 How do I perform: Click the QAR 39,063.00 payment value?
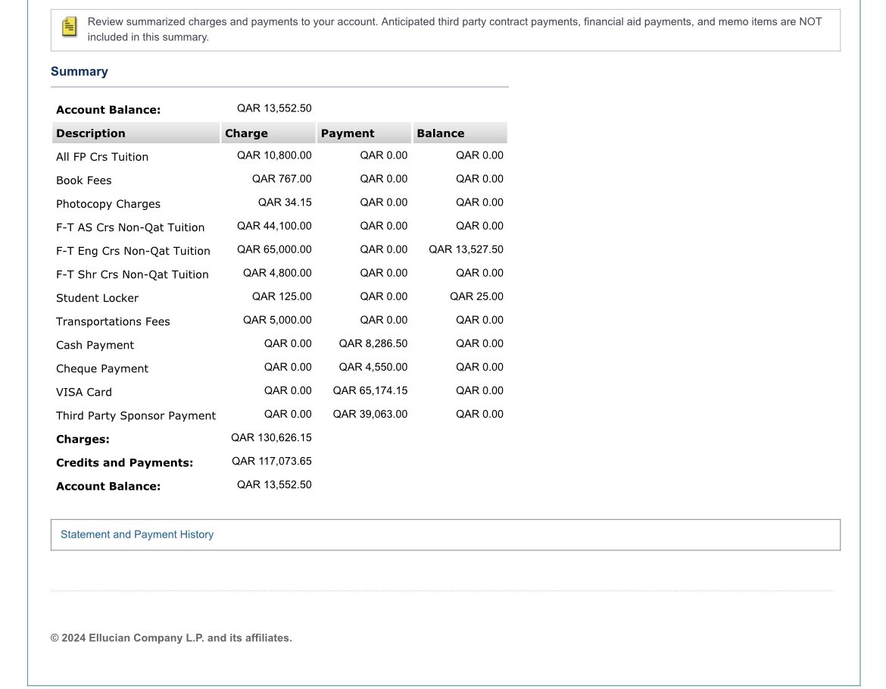[x=370, y=414]
